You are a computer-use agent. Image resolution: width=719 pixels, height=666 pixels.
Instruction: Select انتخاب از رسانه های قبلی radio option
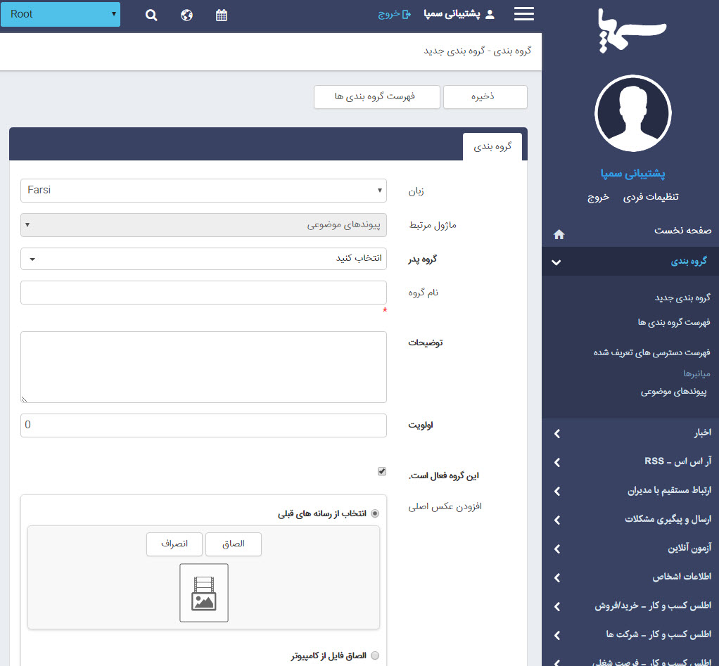pyautogui.click(x=375, y=514)
